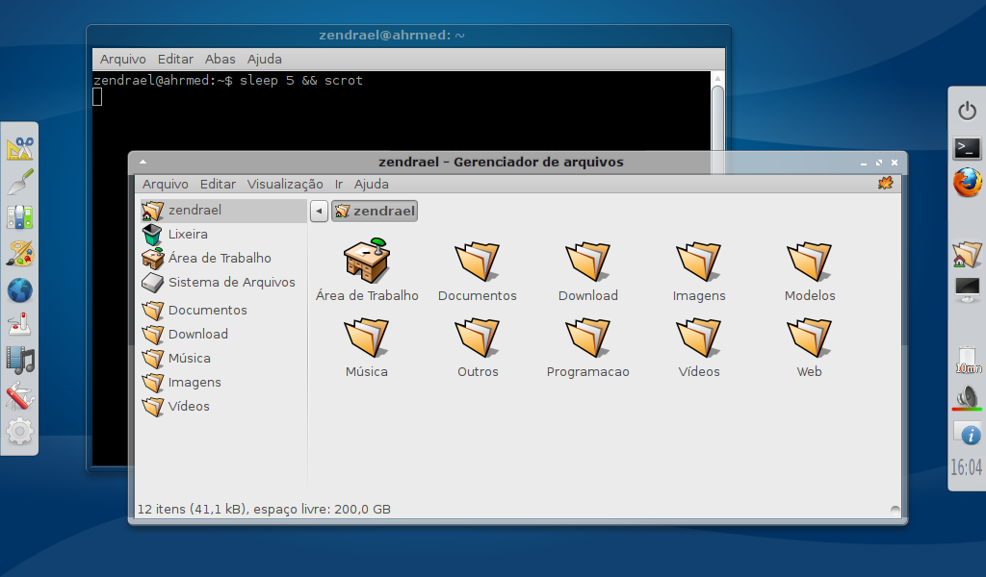Click the globe internet category icon
The image size is (986, 577).
20,289
